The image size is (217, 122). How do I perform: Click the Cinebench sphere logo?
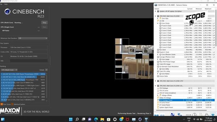[x=7, y=12]
